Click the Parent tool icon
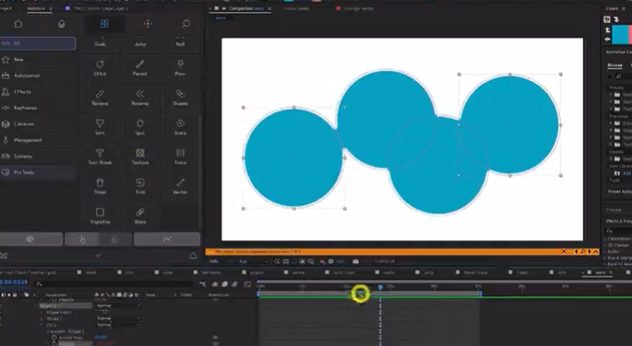Viewport: 632px width, 346px height. tap(140, 67)
